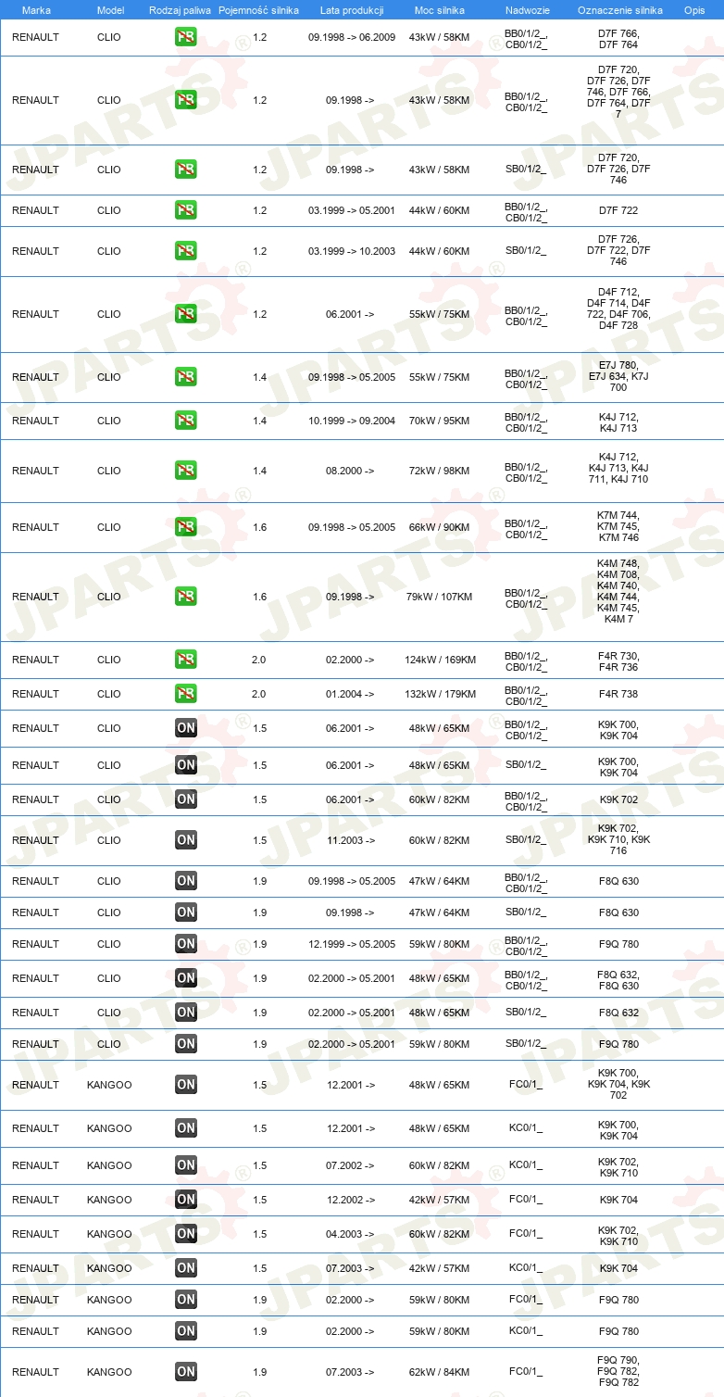Click the 2.0 engine size in the F4R 738 row
This screenshot has width=724, height=1397.
point(259,694)
